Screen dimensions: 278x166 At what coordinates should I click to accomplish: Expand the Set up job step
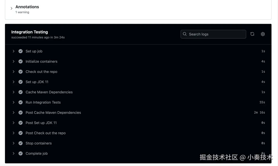[14, 51]
